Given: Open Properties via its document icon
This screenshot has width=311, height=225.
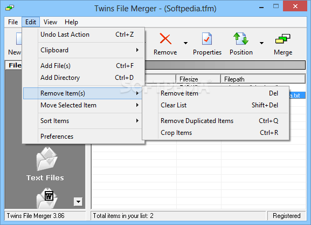Looking at the screenshot, I should point(207,39).
